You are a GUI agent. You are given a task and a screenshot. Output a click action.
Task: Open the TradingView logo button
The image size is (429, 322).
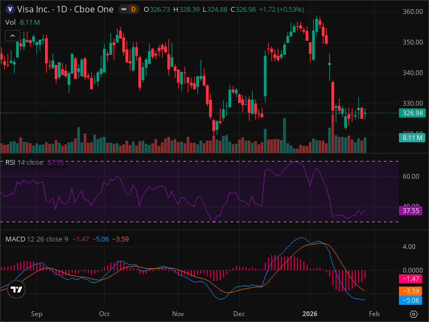[x=16, y=289]
